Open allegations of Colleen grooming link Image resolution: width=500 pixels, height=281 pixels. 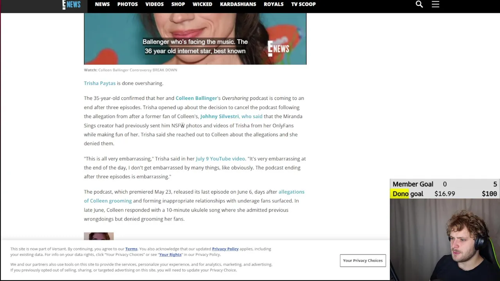[194, 196]
